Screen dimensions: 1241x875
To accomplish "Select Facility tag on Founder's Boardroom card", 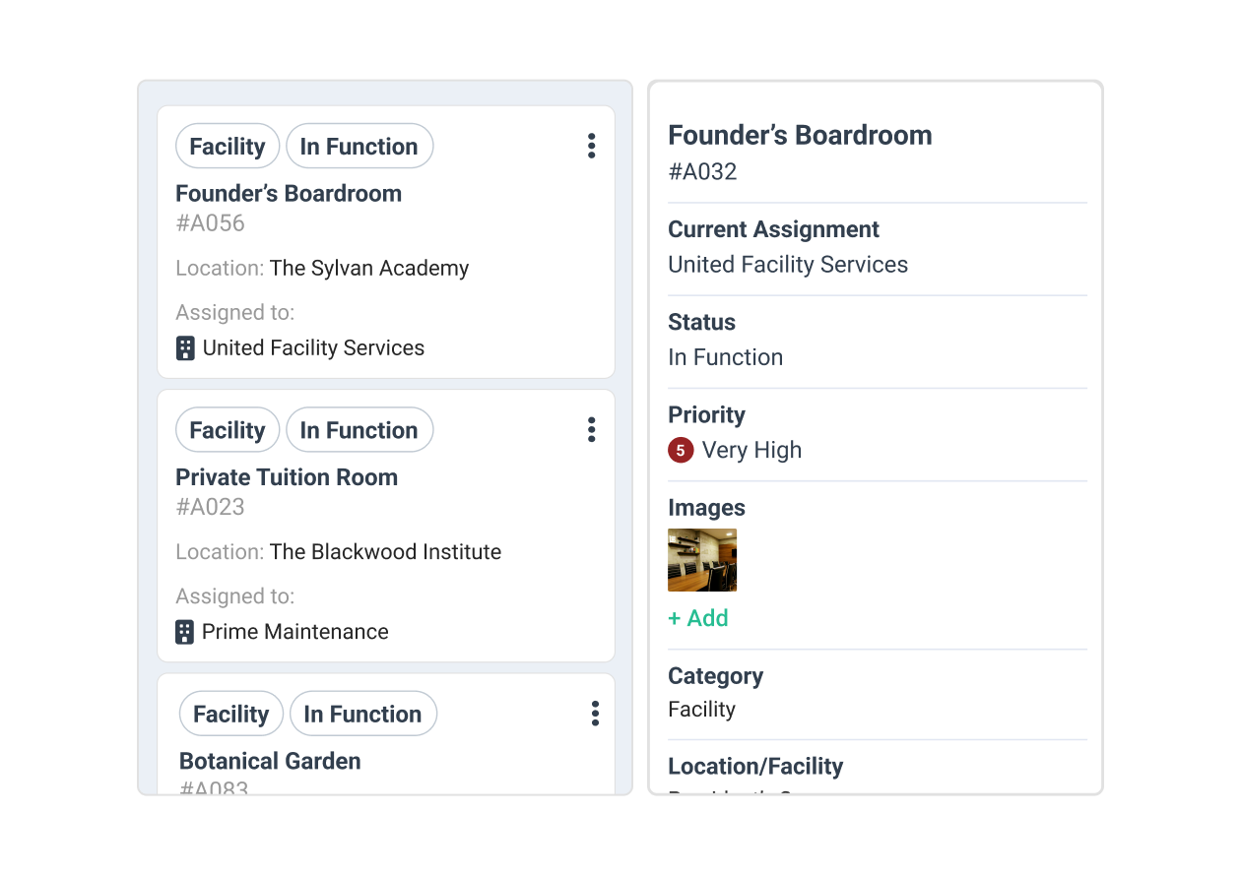I will pos(228,147).
